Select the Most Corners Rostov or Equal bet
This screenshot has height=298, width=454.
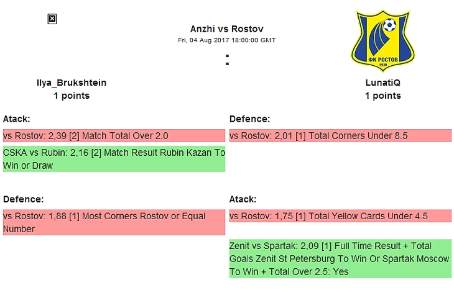click(x=114, y=222)
